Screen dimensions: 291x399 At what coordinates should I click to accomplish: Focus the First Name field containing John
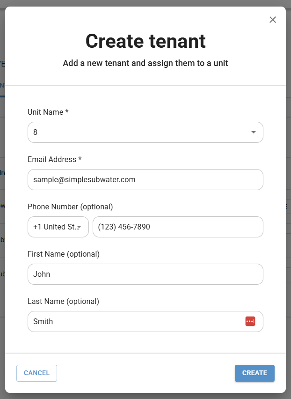point(145,274)
